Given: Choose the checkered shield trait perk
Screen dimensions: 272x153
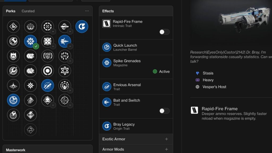Looking at the screenshot, I should [x=48, y=56].
